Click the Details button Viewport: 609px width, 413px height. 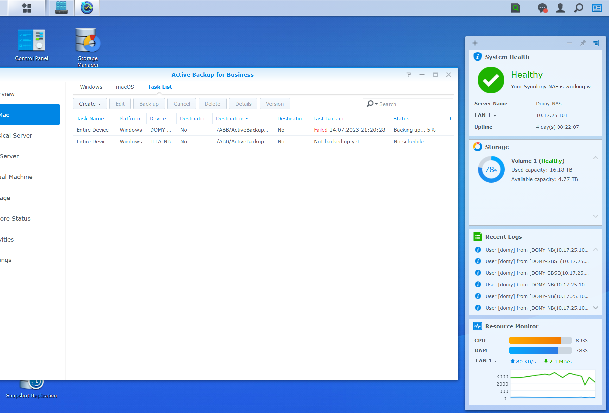click(243, 104)
